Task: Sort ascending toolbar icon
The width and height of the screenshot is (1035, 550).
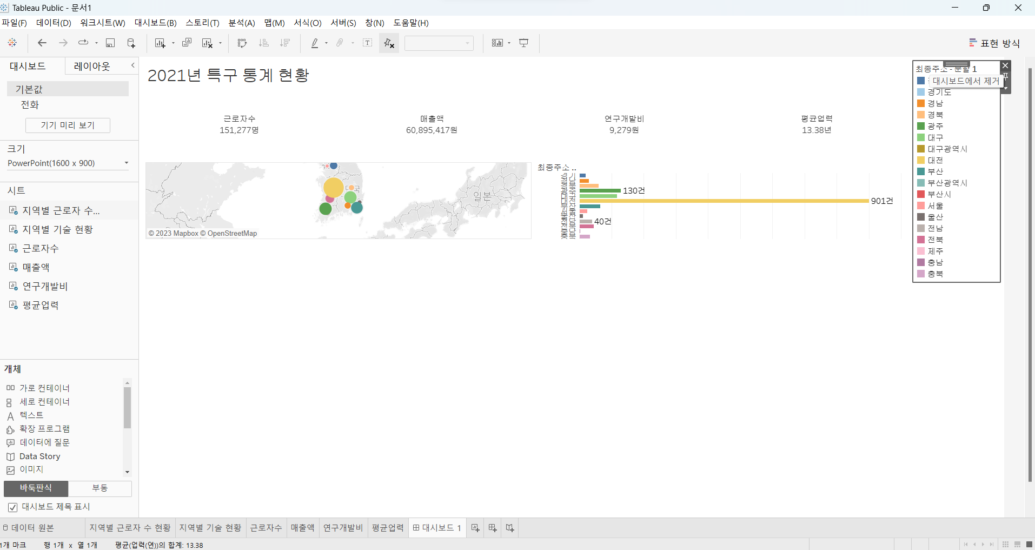Action: pyautogui.click(x=264, y=43)
